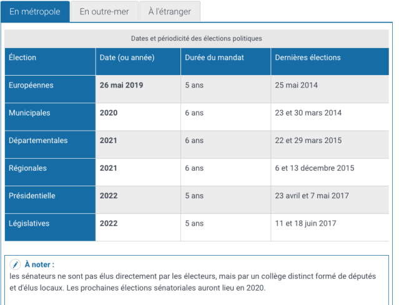The image size is (399, 305).
Task: Click the 25 mai 2014 cell
Action: click(297, 85)
